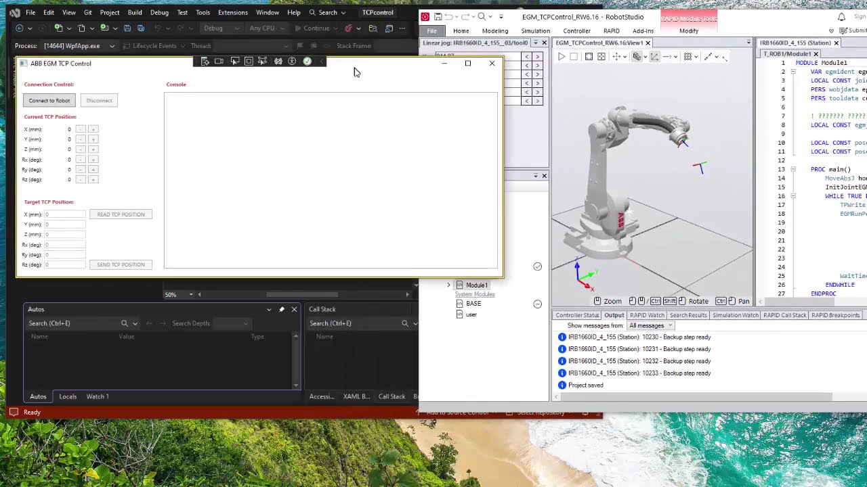
Task: Click horizontal scrollbar in designer zoom bar
Action: coord(302,294)
